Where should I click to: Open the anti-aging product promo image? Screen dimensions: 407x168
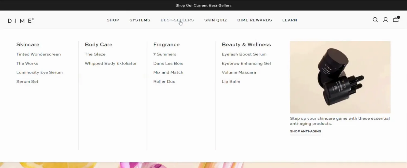[340, 77]
